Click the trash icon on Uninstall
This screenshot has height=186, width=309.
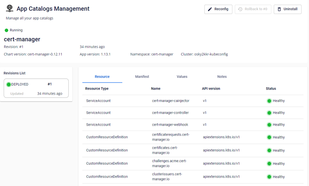coord(279,9)
